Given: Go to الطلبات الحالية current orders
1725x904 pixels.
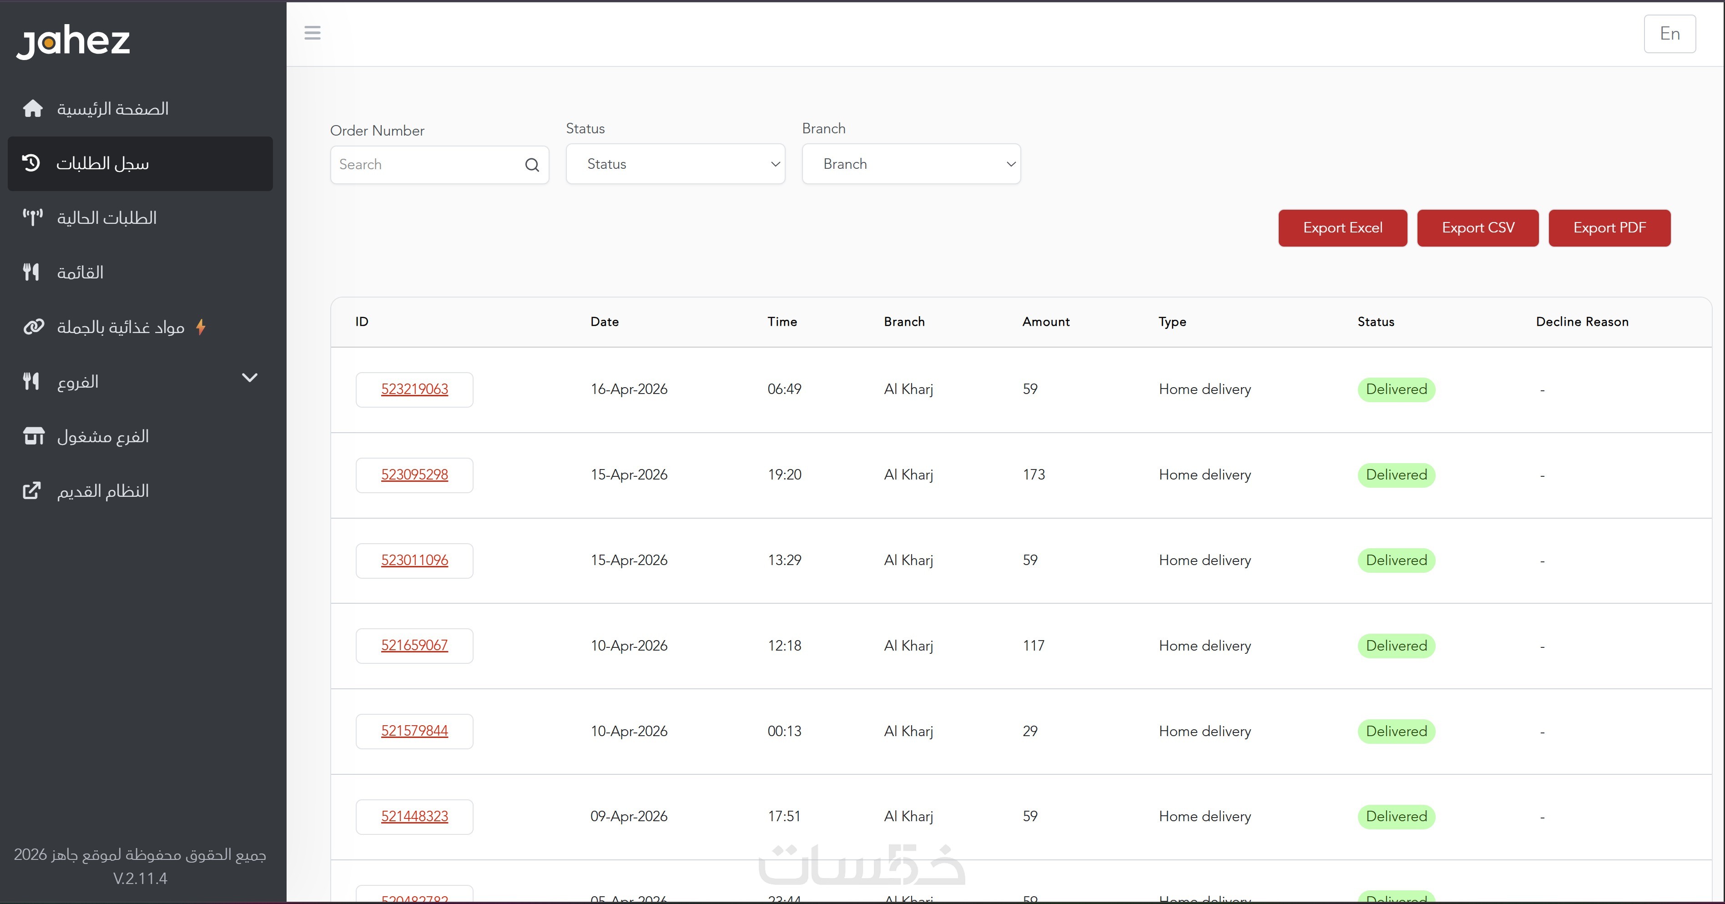Looking at the screenshot, I should click(x=107, y=217).
